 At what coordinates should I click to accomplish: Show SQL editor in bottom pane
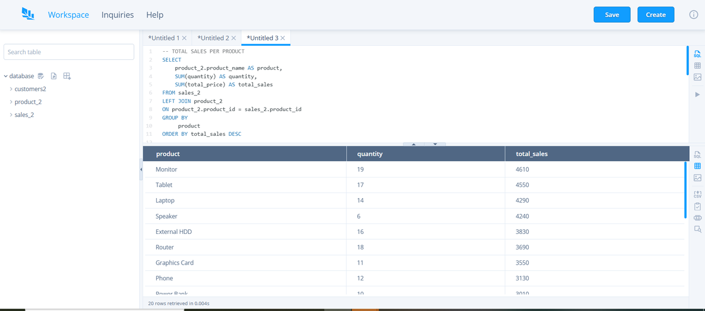(697, 155)
